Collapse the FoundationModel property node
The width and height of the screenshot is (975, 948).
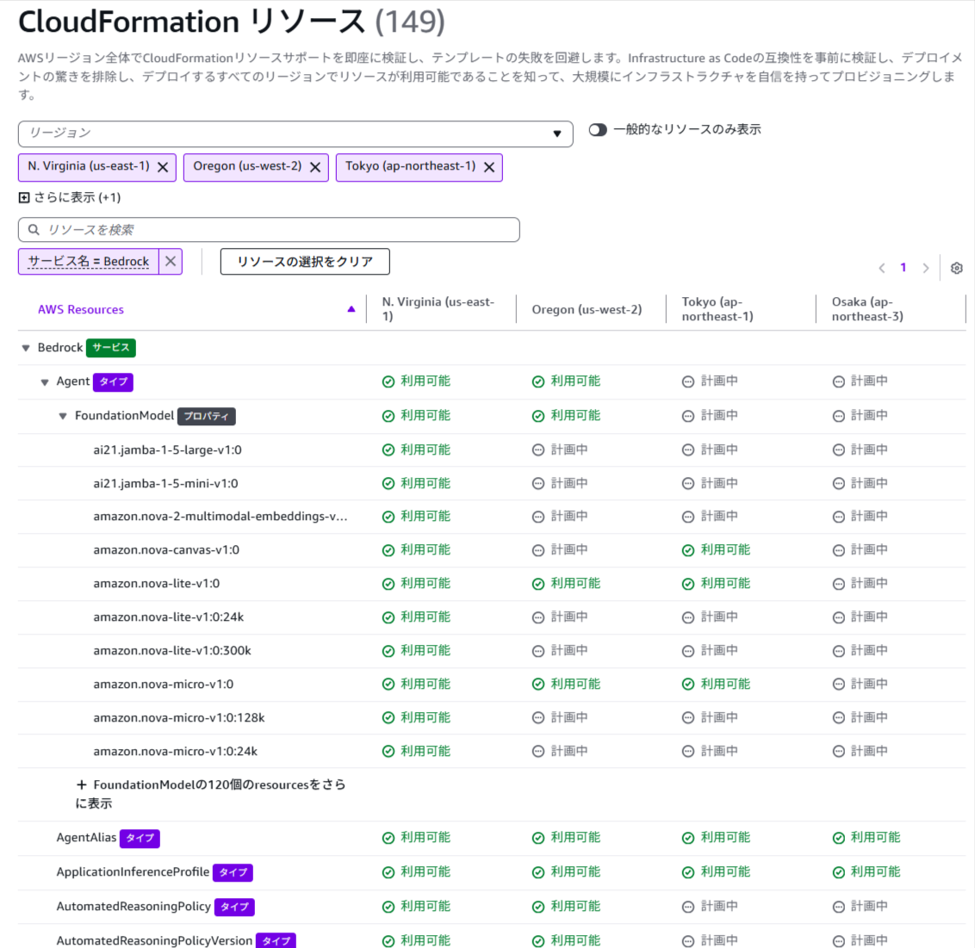[63, 416]
